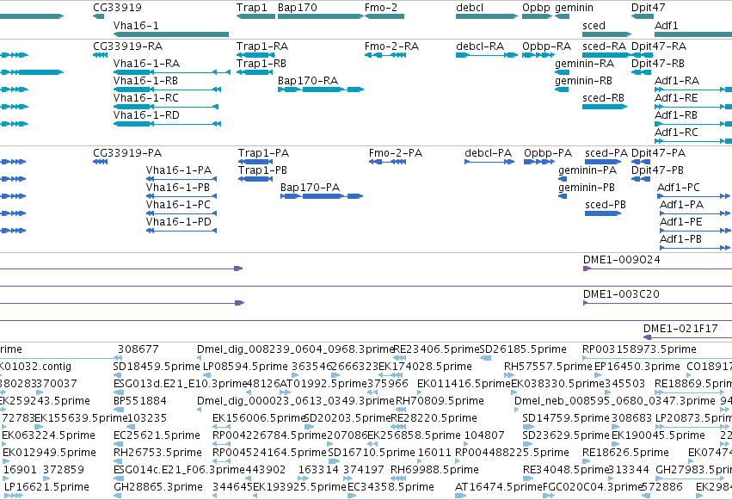Click EST SD26185.5prime

click(x=485, y=358)
